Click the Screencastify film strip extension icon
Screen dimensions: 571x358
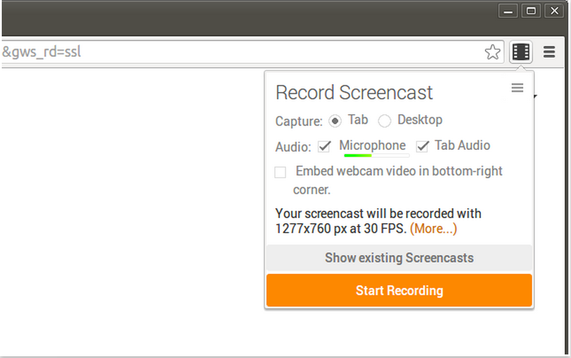(521, 52)
